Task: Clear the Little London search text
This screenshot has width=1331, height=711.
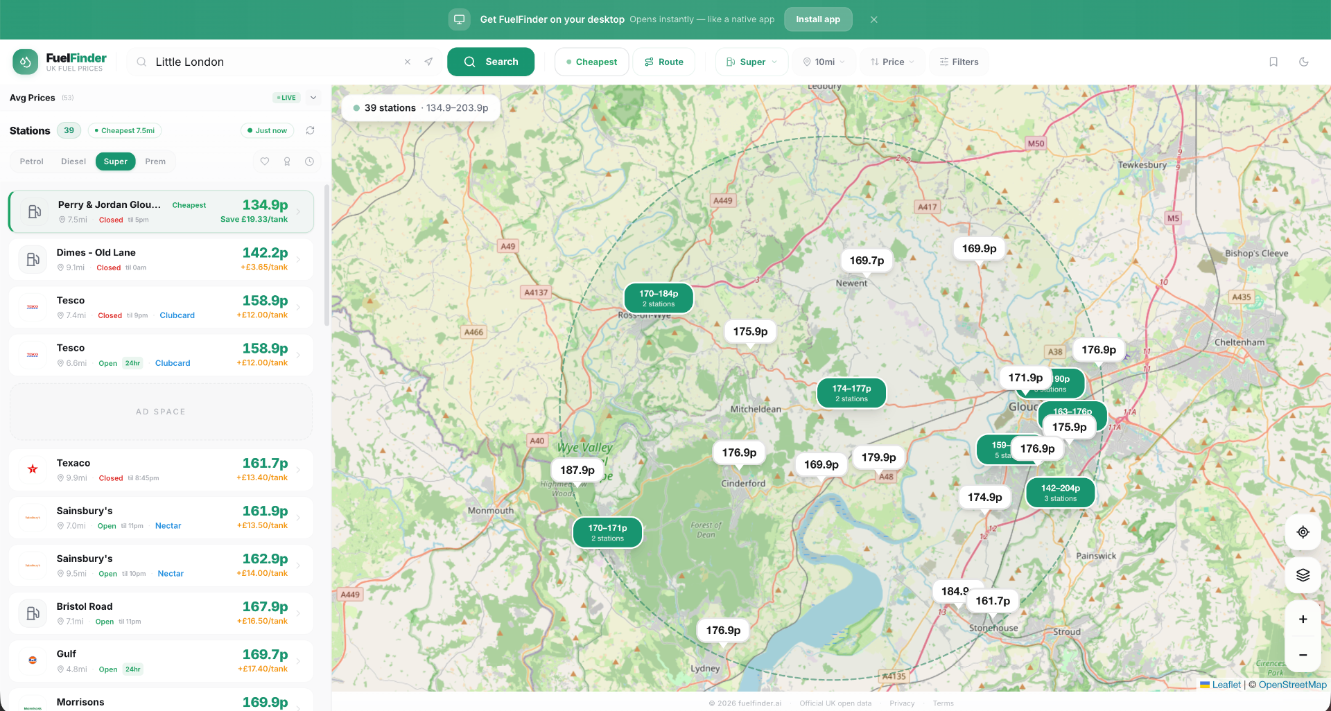Action: [x=408, y=62]
